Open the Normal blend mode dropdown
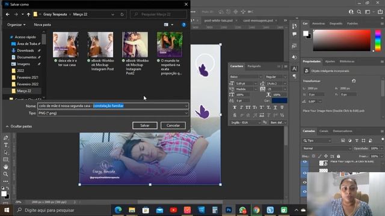This screenshot has height=216, width=385. tap(327, 148)
